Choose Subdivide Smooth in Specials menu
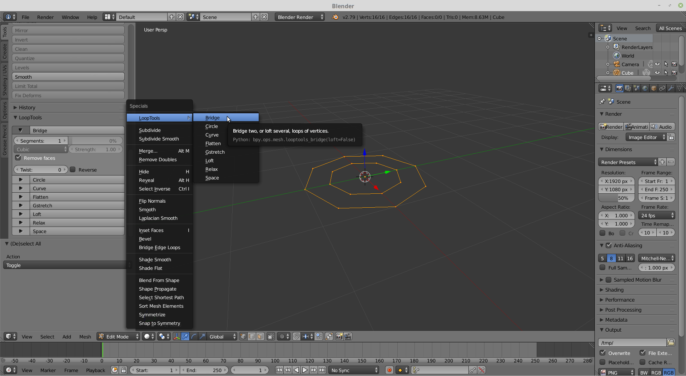This screenshot has height=376, width=686. [x=159, y=139]
